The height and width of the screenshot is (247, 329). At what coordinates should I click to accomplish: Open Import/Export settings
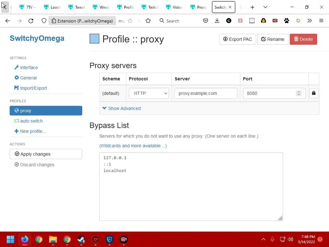(x=31, y=88)
